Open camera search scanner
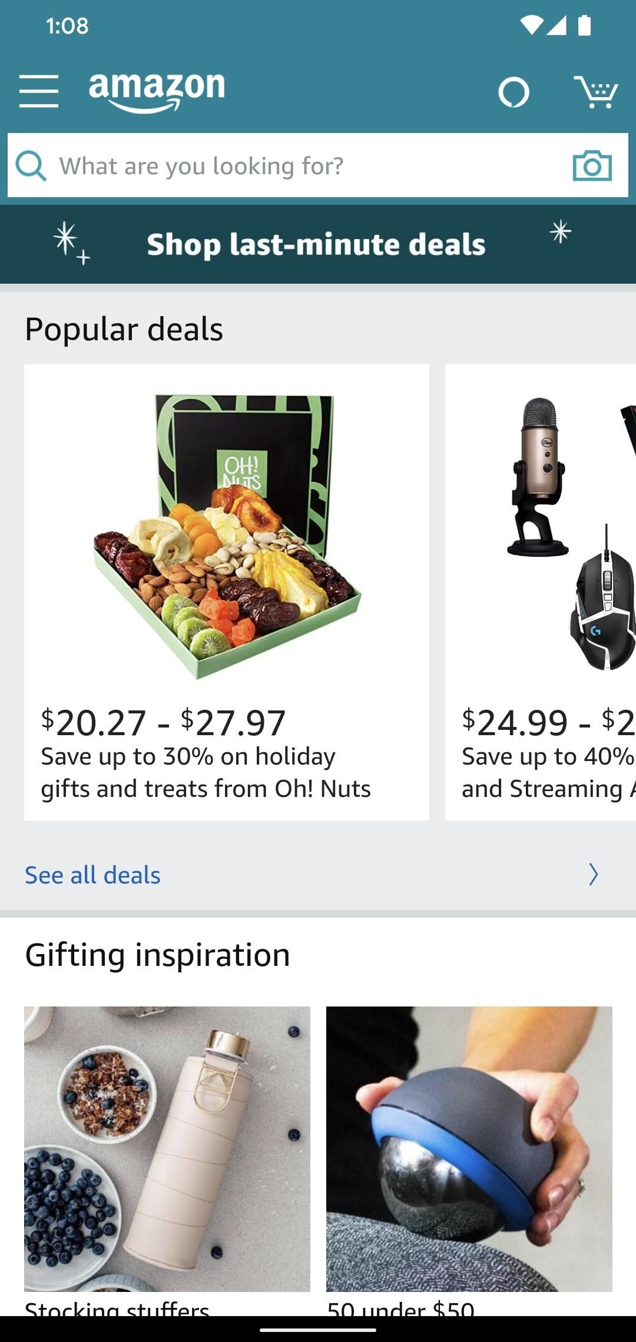Image resolution: width=636 pixels, height=1342 pixels. 592,165
